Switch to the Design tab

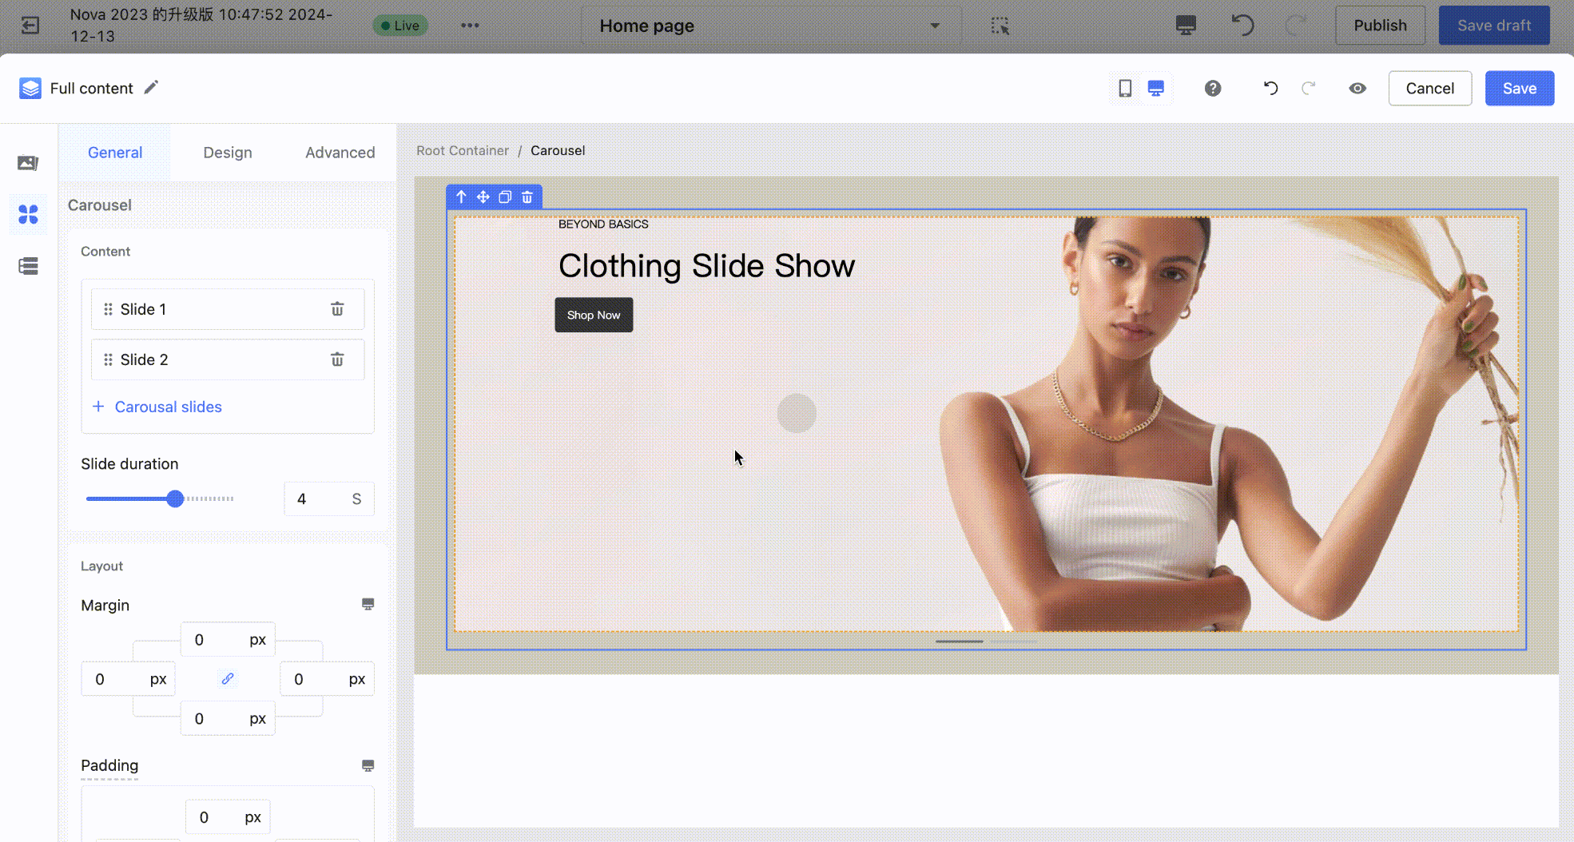pyautogui.click(x=228, y=153)
